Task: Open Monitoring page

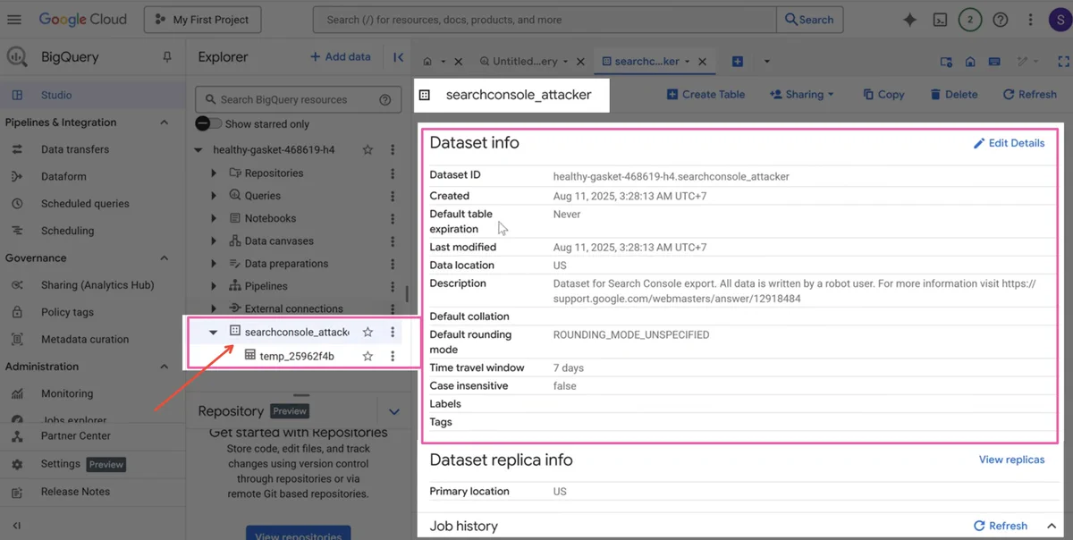Action: 66,393
